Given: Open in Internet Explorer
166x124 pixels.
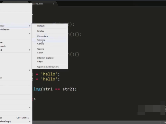Looking at the screenshot, I should coord(50,58).
